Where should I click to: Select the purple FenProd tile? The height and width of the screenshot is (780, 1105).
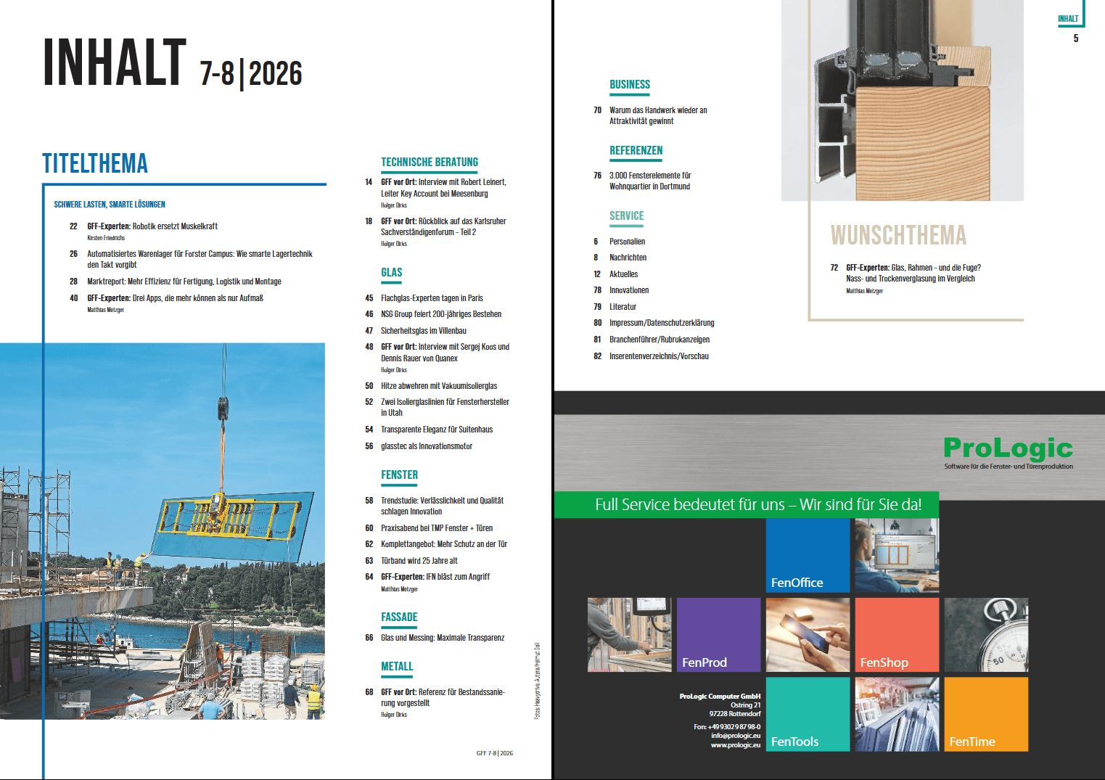point(718,635)
